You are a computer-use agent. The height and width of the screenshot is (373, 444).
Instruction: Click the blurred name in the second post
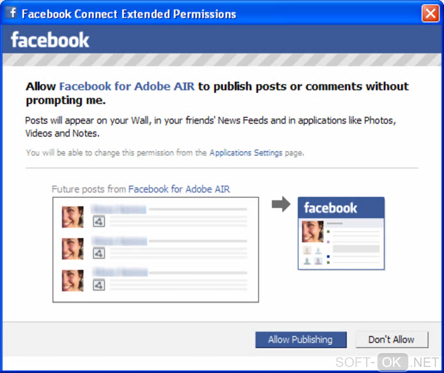pyautogui.click(x=119, y=241)
